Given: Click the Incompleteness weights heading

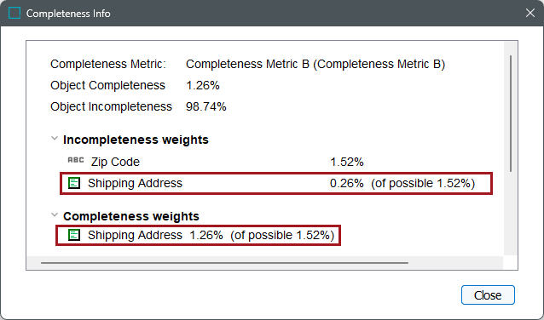Looking at the screenshot, I should pos(136,140).
